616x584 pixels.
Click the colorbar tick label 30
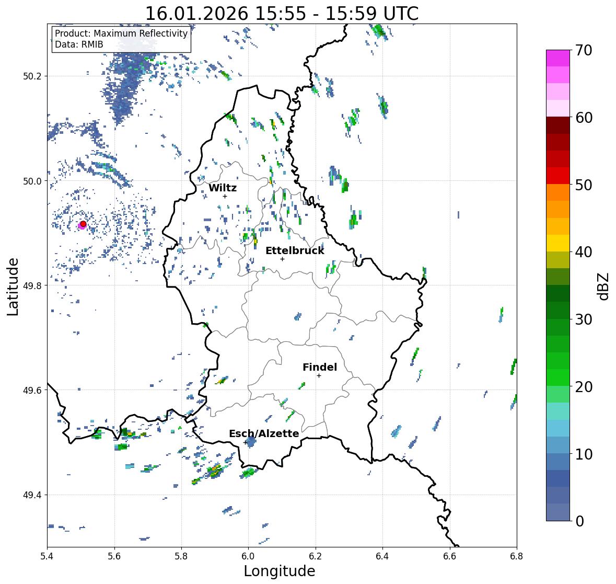pyautogui.click(x=584, y=319)
